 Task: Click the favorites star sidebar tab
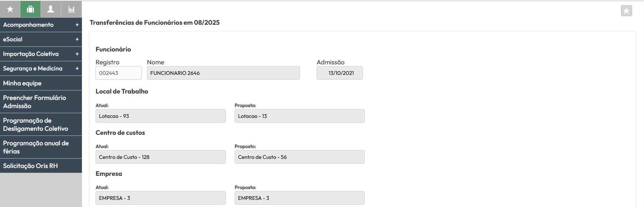point(10,9)
